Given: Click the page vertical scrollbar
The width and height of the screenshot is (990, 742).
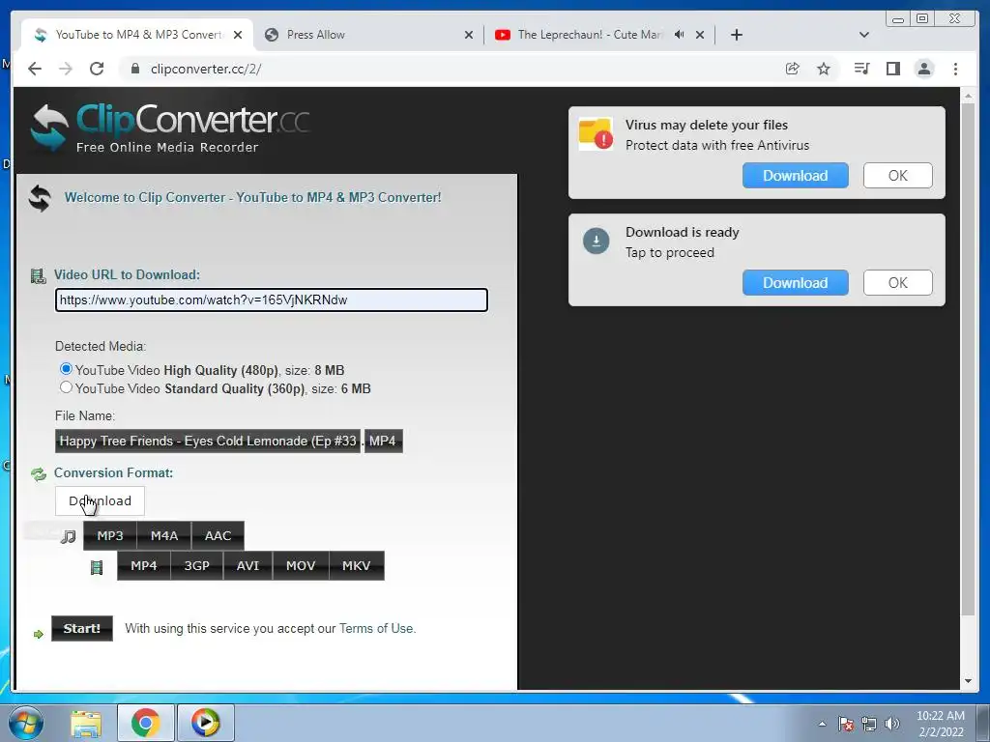Looking at the screenshot, I should 968,359.
